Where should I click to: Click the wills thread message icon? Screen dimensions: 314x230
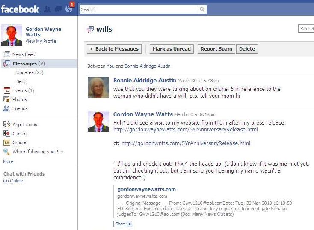click(90, 29)
